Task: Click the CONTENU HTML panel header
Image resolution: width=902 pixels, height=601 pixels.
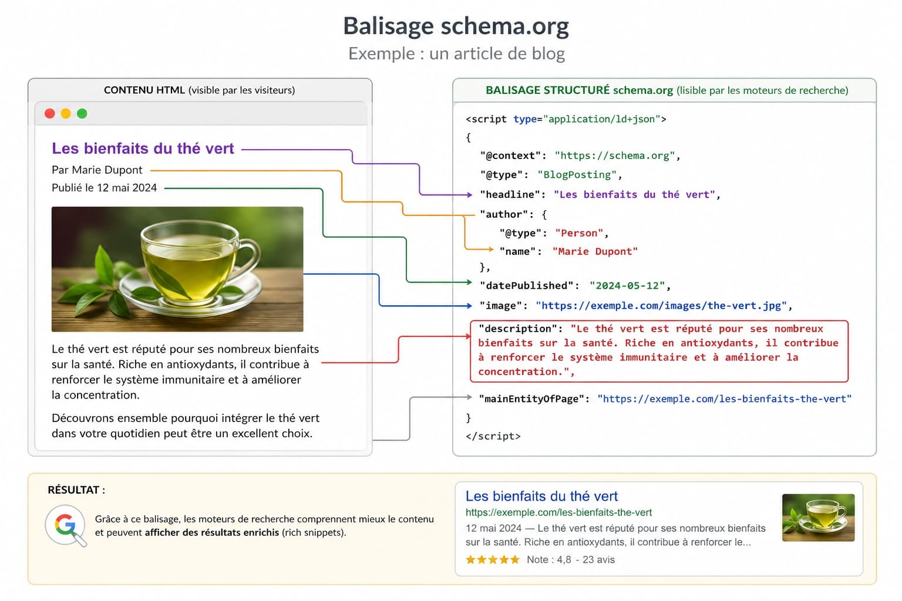Action: [200, 90]
